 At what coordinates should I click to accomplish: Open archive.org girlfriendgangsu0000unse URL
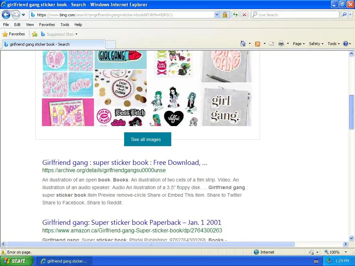coord(104,170)
